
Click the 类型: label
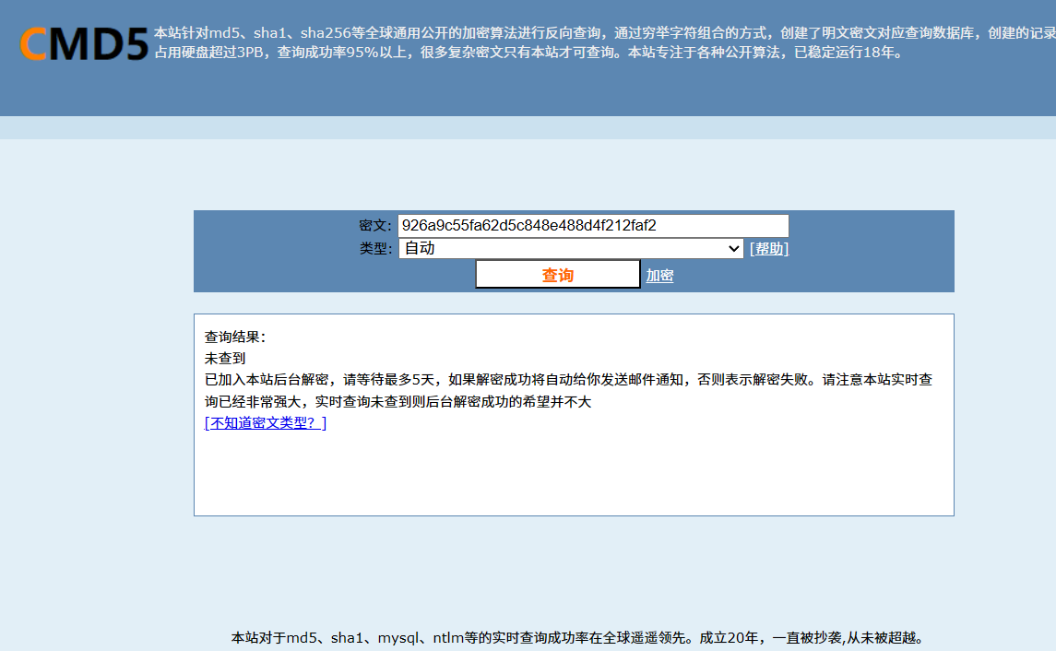[375, 248]
